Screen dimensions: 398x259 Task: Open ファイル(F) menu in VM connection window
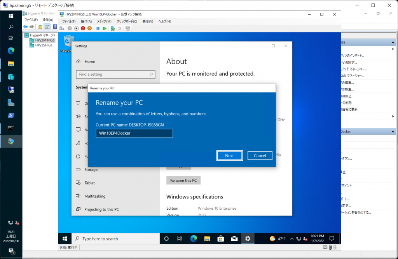pyautogui.click(x=69, y=22)
